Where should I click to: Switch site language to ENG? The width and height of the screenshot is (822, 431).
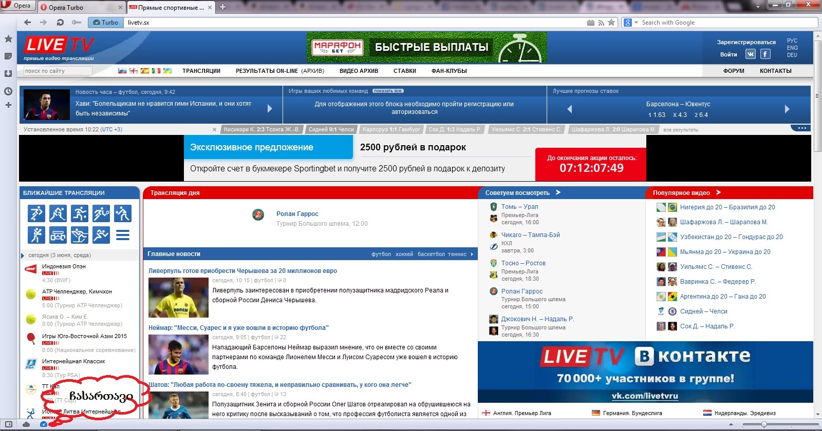click(x=792, y=48)
